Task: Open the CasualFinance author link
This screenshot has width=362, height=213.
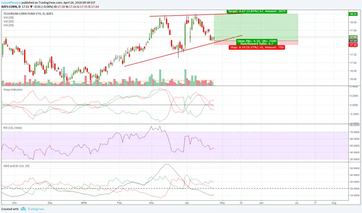Action: (11, 3)
